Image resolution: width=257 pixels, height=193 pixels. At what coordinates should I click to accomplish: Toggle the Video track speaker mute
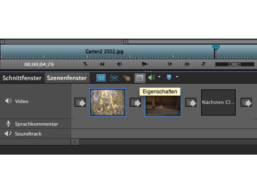tap(8, 101)
